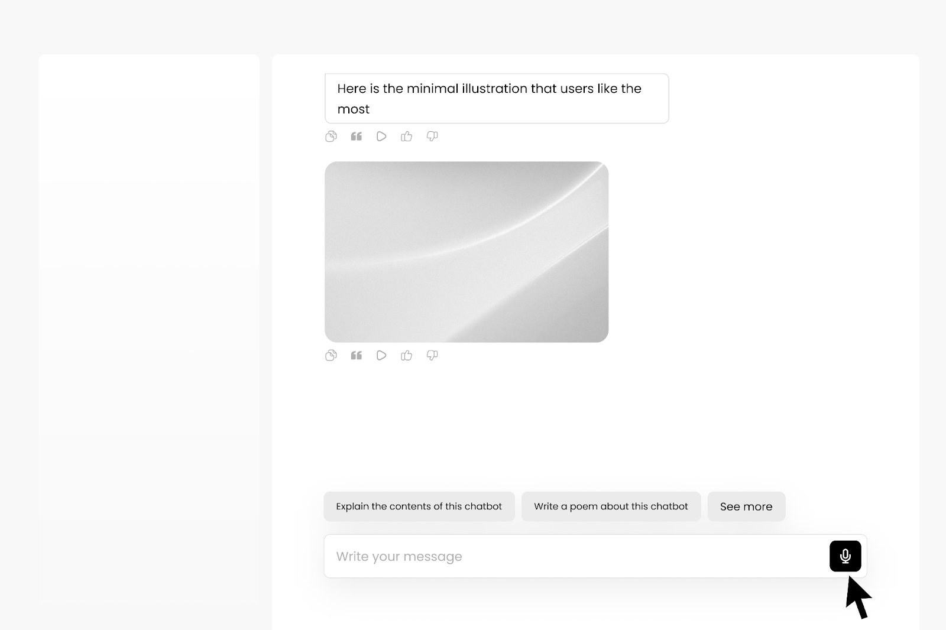Click the 'Here is the minimal illustration' message
946x630 pixels.
coord(497,99)
